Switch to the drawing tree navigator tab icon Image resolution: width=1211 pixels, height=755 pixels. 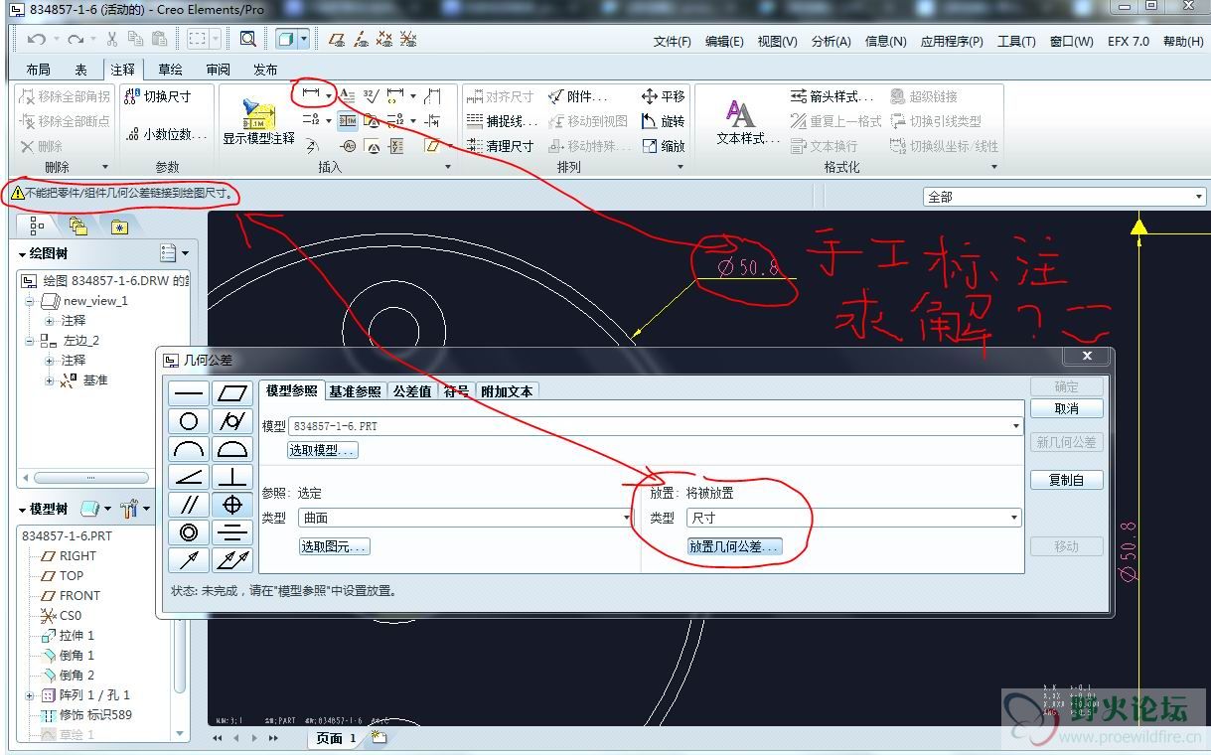pos(37,226)
